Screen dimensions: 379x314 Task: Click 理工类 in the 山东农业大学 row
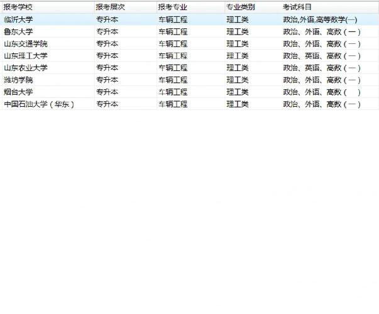click(x=238, y=68)
